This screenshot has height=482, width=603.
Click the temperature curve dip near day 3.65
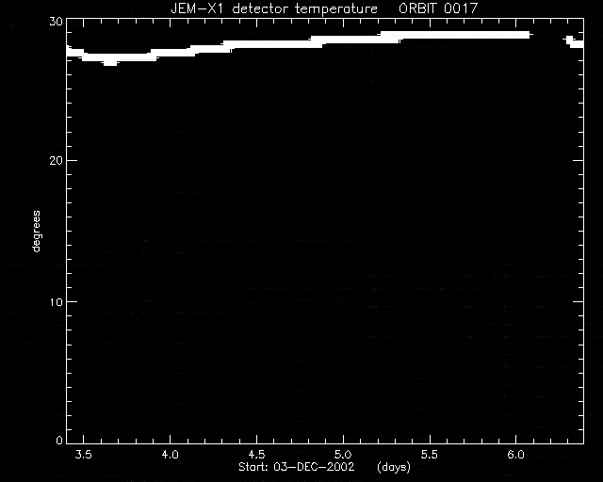pos(110,61)
